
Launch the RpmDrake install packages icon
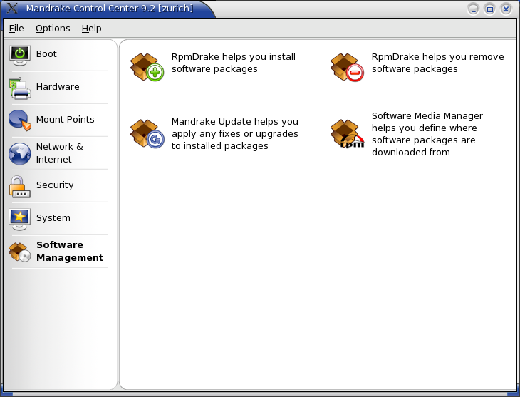point(147,67)
